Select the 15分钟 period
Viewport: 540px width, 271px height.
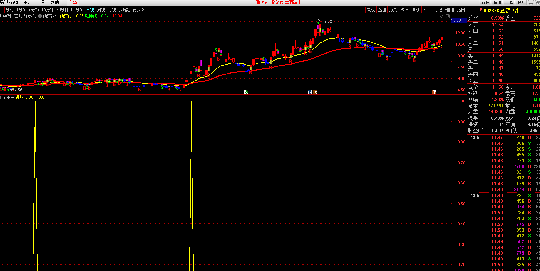[x=47, y=10]
